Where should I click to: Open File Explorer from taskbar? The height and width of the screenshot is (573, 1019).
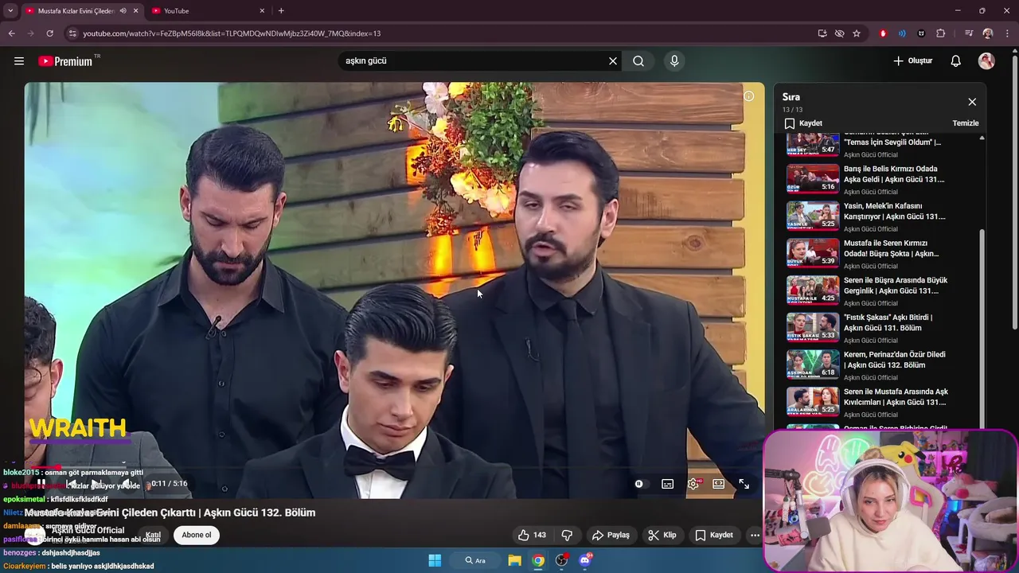(514, 560)
